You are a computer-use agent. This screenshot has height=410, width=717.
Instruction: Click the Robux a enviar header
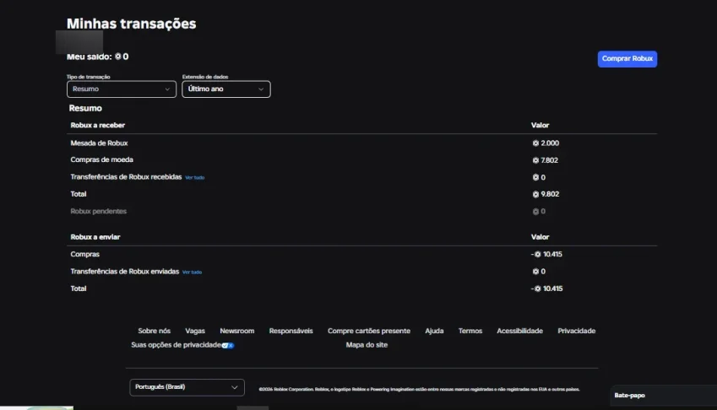(x=95, y=237)
